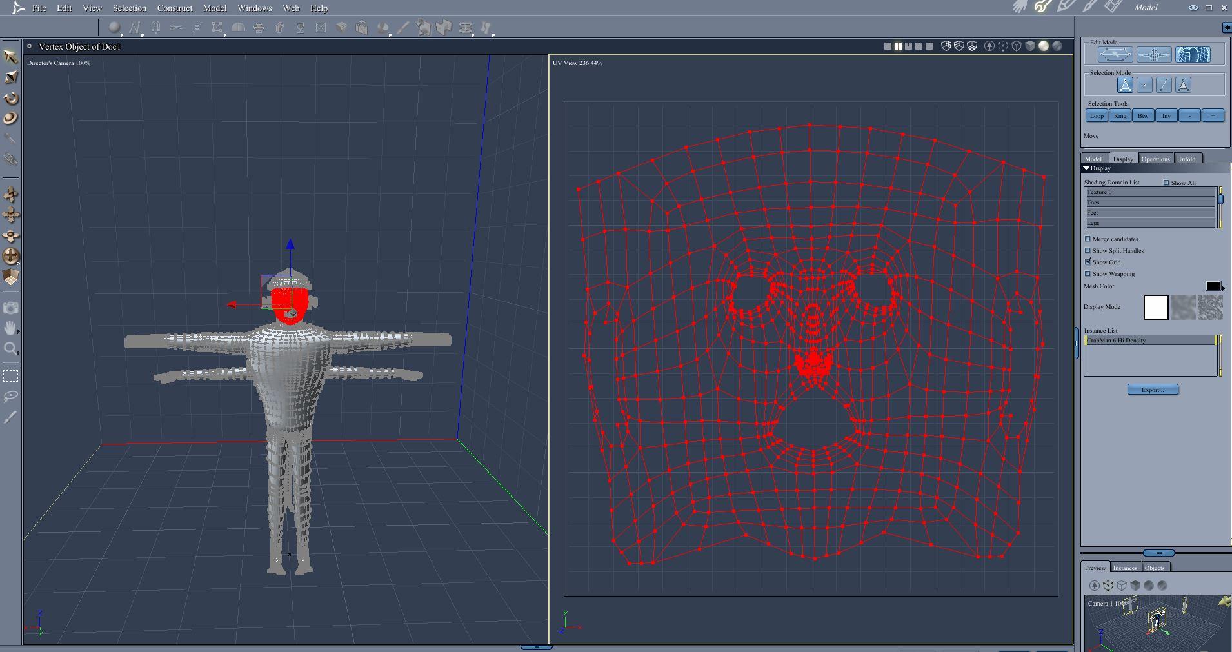Click the Export... button
The height and width of the screenshot is (652, 1232).
click(x=1153, y=390)
